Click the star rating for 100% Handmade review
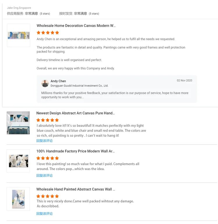 point(47,158)
